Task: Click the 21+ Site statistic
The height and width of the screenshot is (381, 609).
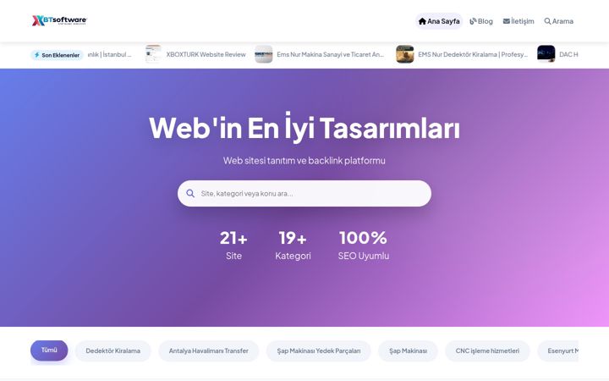Action: click(233, 246)
